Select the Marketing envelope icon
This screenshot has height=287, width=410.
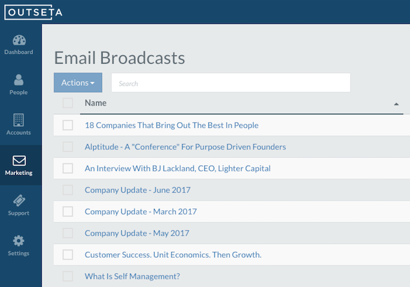19,161
